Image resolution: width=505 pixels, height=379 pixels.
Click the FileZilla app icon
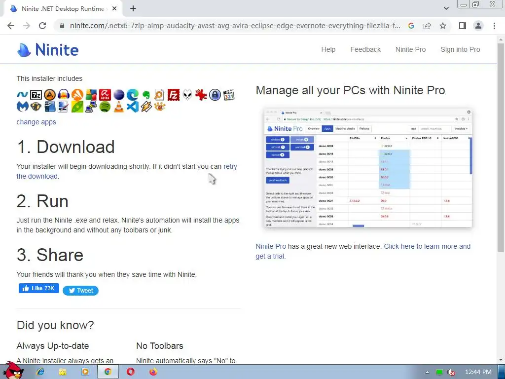point(173,95)
